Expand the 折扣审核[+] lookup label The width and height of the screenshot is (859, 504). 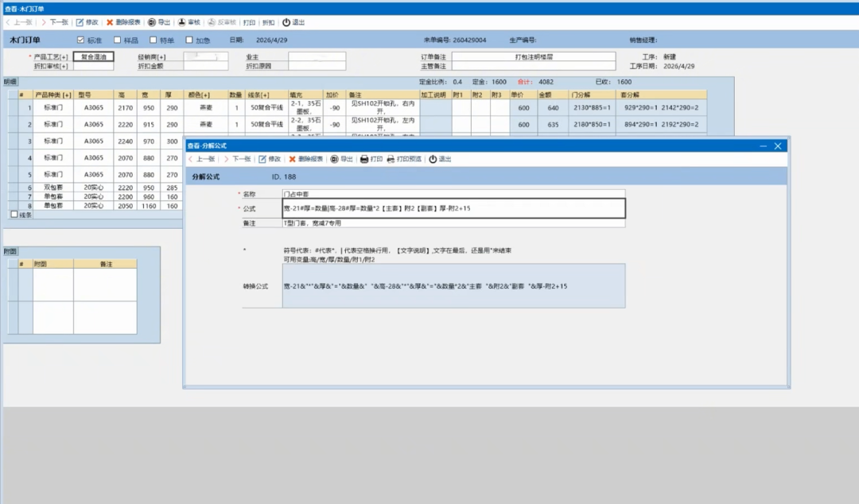click(x=51, y=66)
